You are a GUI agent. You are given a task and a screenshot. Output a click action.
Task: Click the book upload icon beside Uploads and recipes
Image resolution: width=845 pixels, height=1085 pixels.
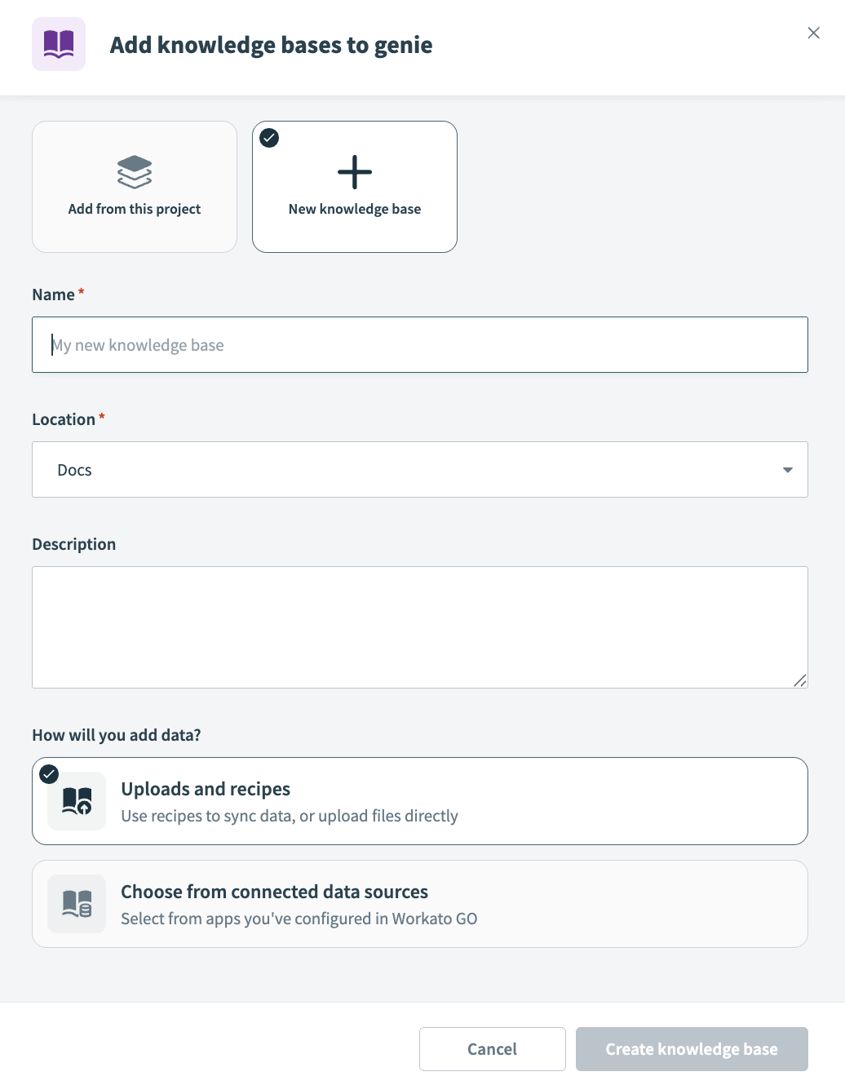point(76,800)
